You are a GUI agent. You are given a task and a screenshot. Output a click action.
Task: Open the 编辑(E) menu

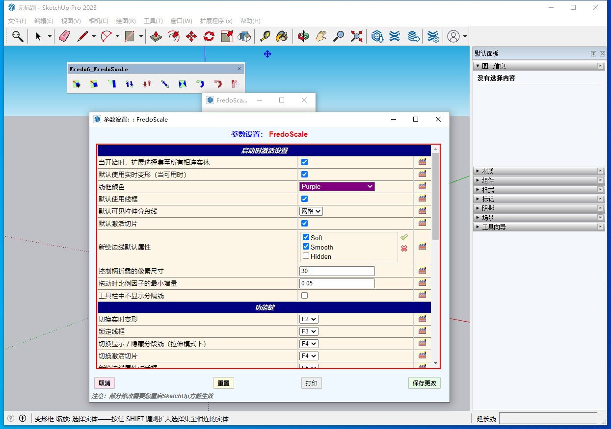click(44, 21)
